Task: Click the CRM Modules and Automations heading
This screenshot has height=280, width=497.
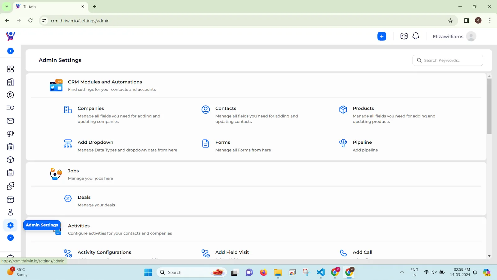Action: 105,82
